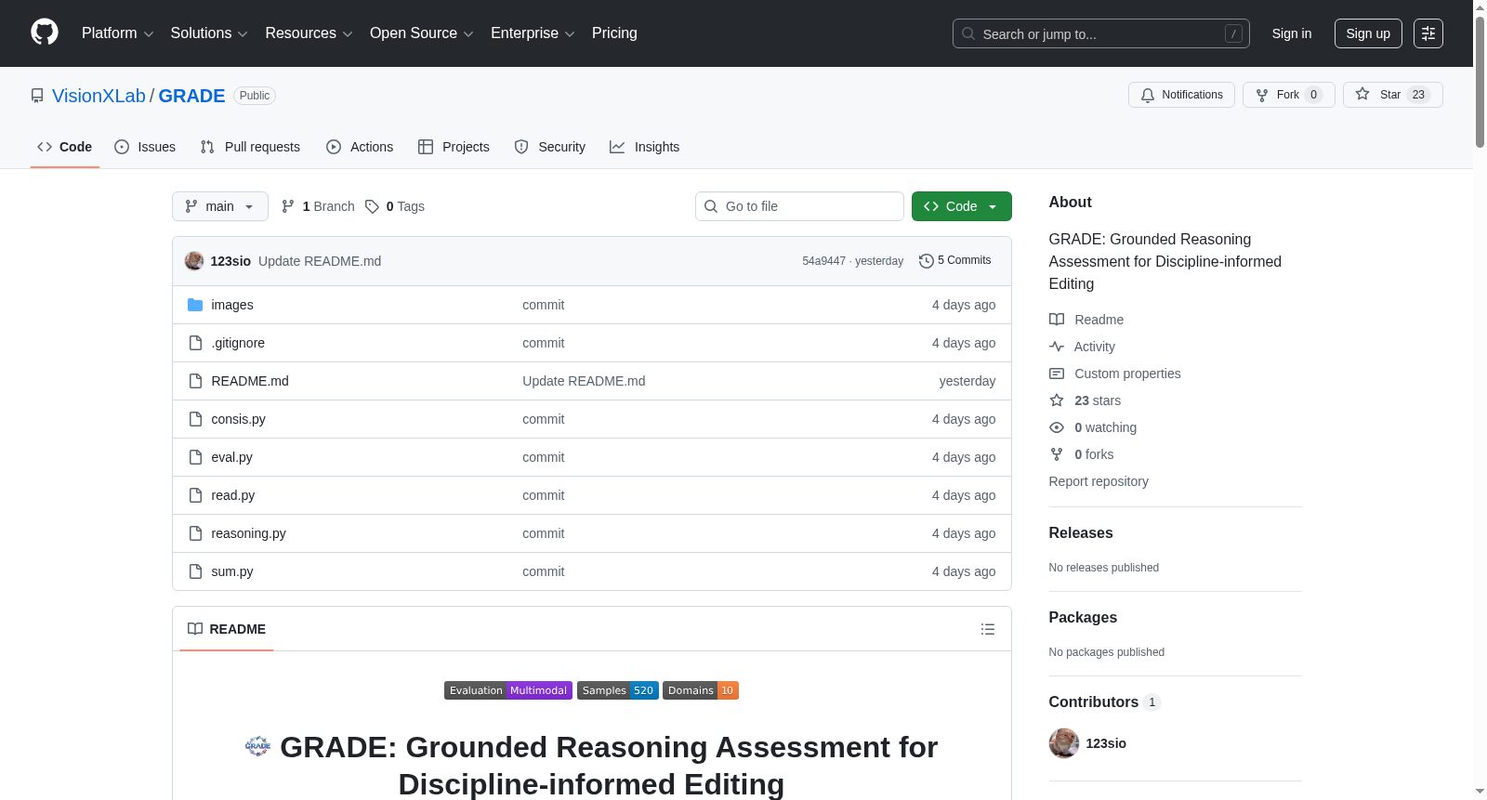Open the VisionXLab organization link
This screenshot has height=800, width=1487.
tap(99, 96)
